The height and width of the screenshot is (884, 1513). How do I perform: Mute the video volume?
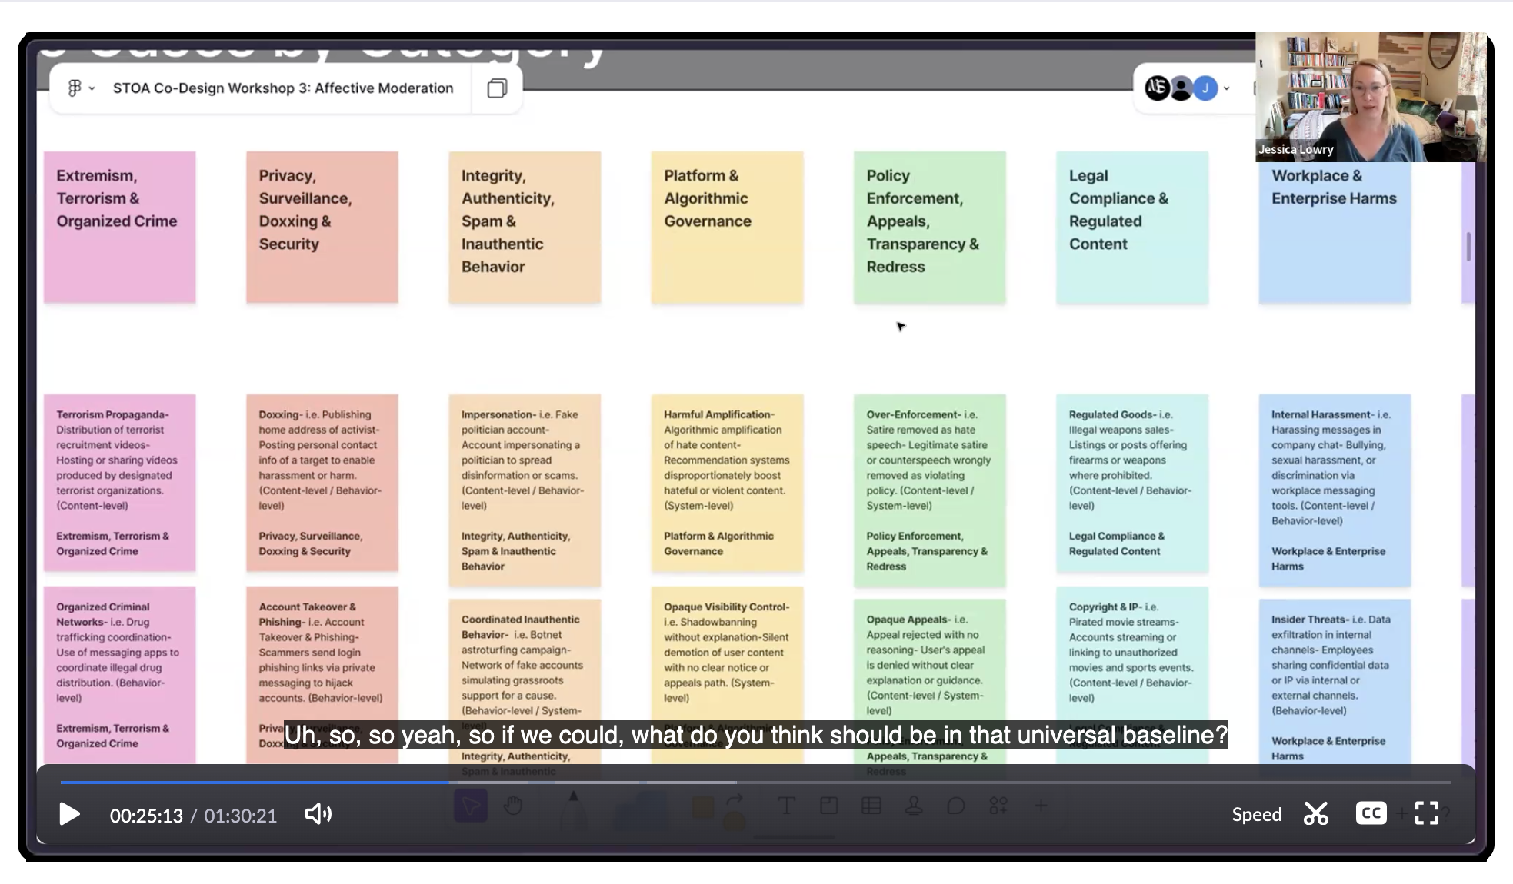point(318,814)
